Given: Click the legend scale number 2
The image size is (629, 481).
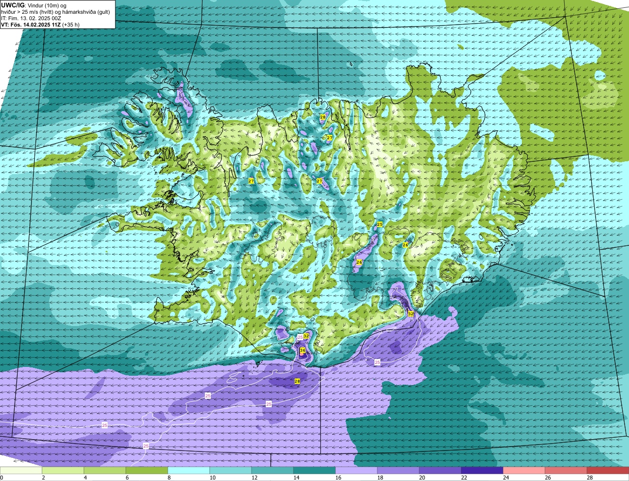Looking at the screenshot, I should (x=43, y=478).
